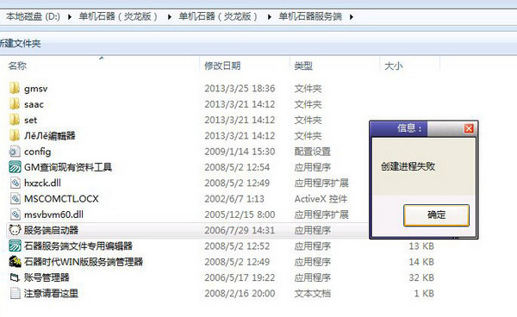
Task: Go to second 单机石器（炎龙版）breadcrumb
Action: click(218, 16)
